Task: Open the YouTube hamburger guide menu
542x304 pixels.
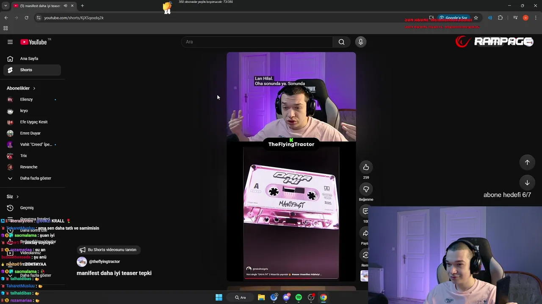Action: tap(10, 42)
